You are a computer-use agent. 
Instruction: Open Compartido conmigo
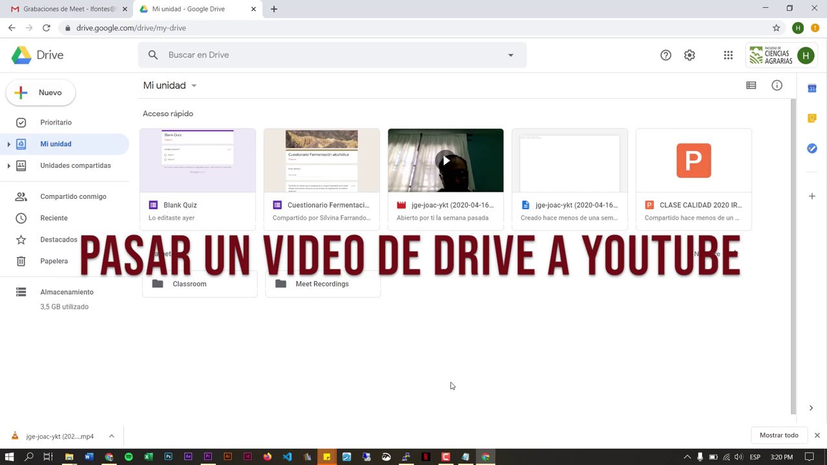(x=73, y=196)
